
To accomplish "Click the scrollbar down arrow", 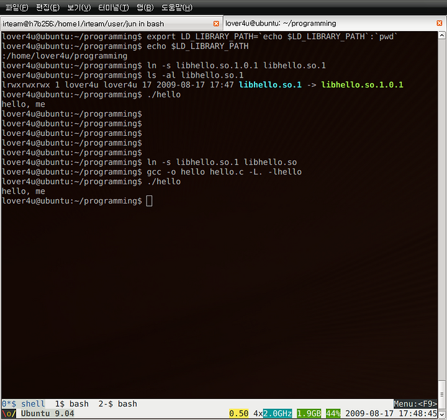I will (x=442, y=414).
